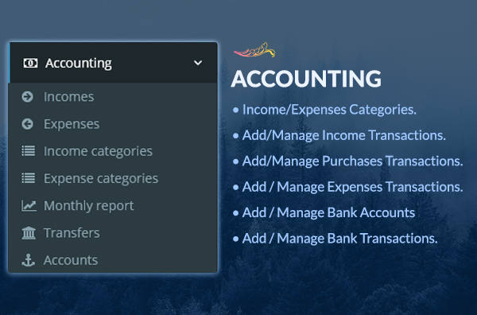The image size is (477, 315).
Task: Collapse the Accounting menu using the chevron
Action: point(198,63)
